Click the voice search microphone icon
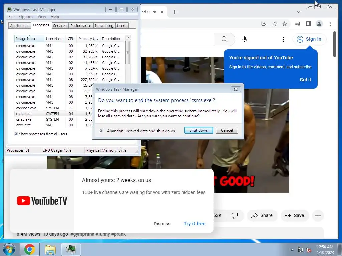The image size is (342, 256). (245, 39)
